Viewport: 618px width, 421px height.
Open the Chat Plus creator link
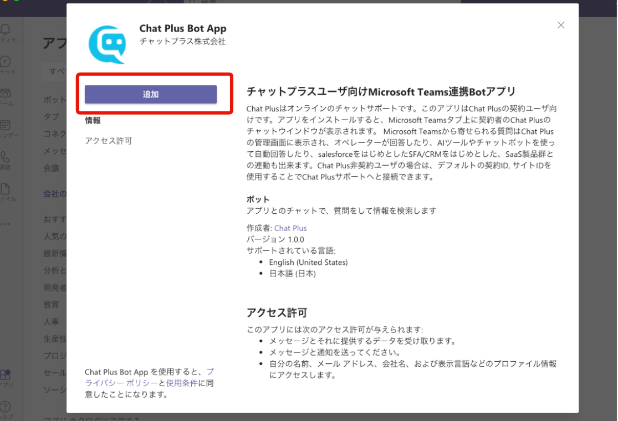(290, 228)
